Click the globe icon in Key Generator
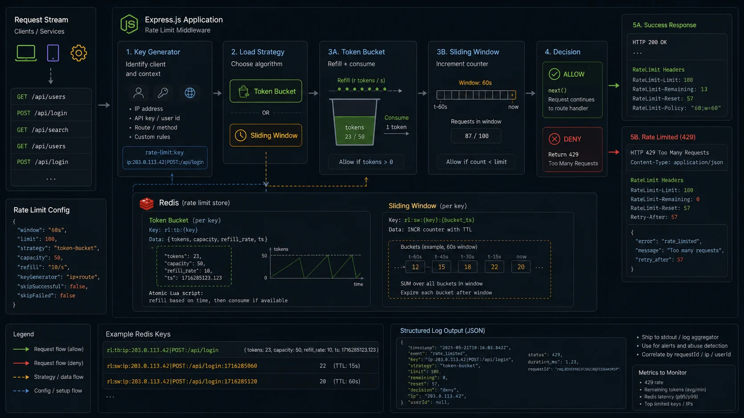The height and width of the screenshot is (418, 744). click(190, 92)
